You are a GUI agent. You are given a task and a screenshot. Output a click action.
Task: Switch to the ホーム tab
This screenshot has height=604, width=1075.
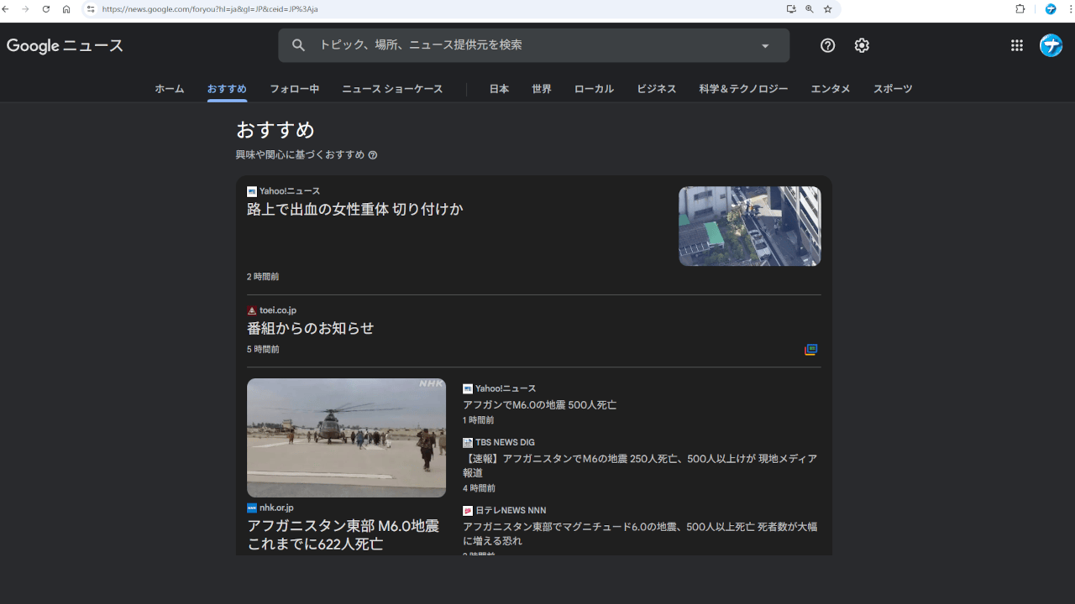tap(170, 89)
